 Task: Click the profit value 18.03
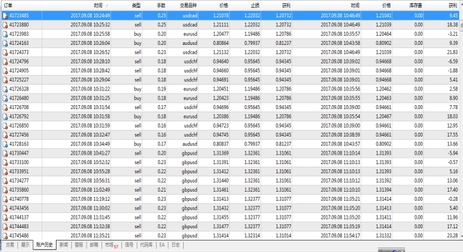point(452,117)
